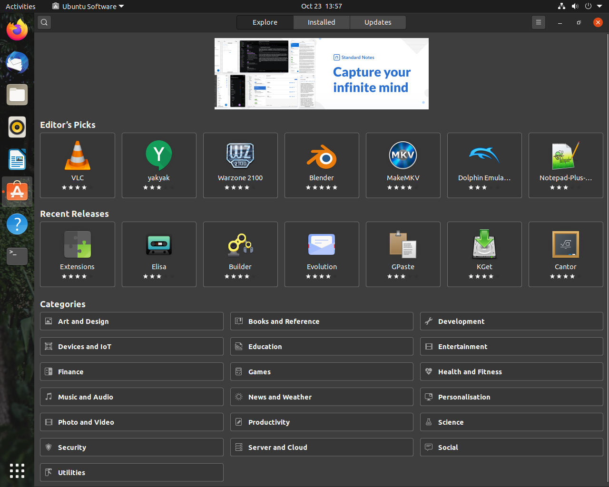Open the Science category
This screenshot has height=487, width=609.
point(511,422)
